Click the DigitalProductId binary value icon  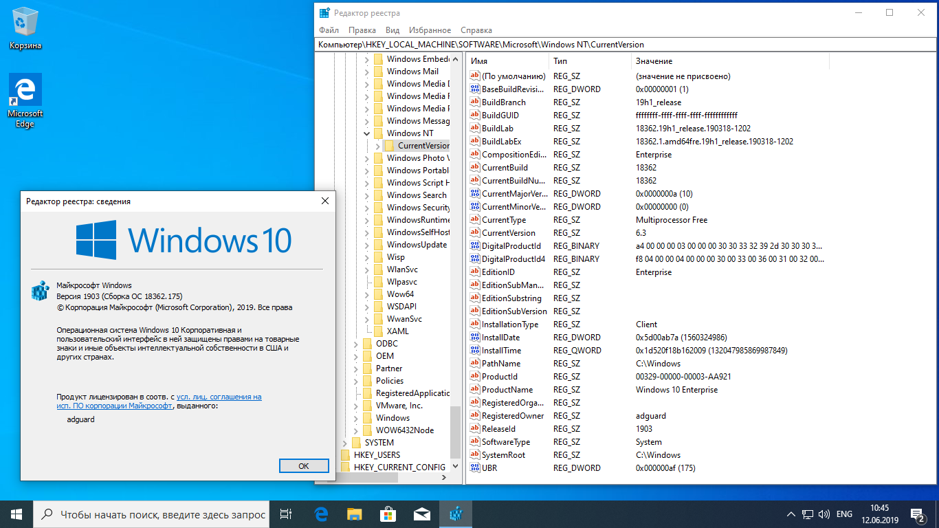point(474,245)
